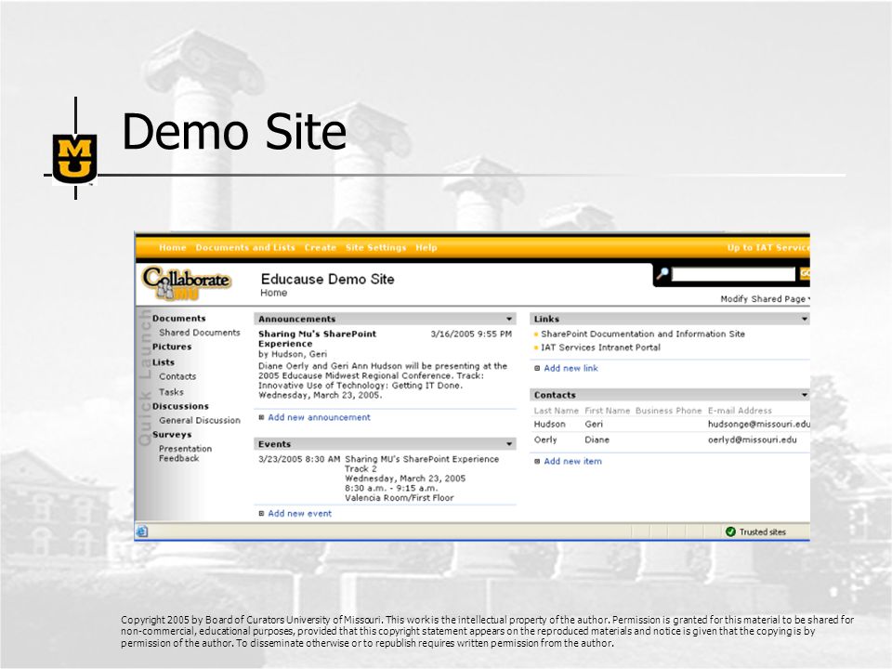
Task: Click the Links web part title
Action: point(546,319)
